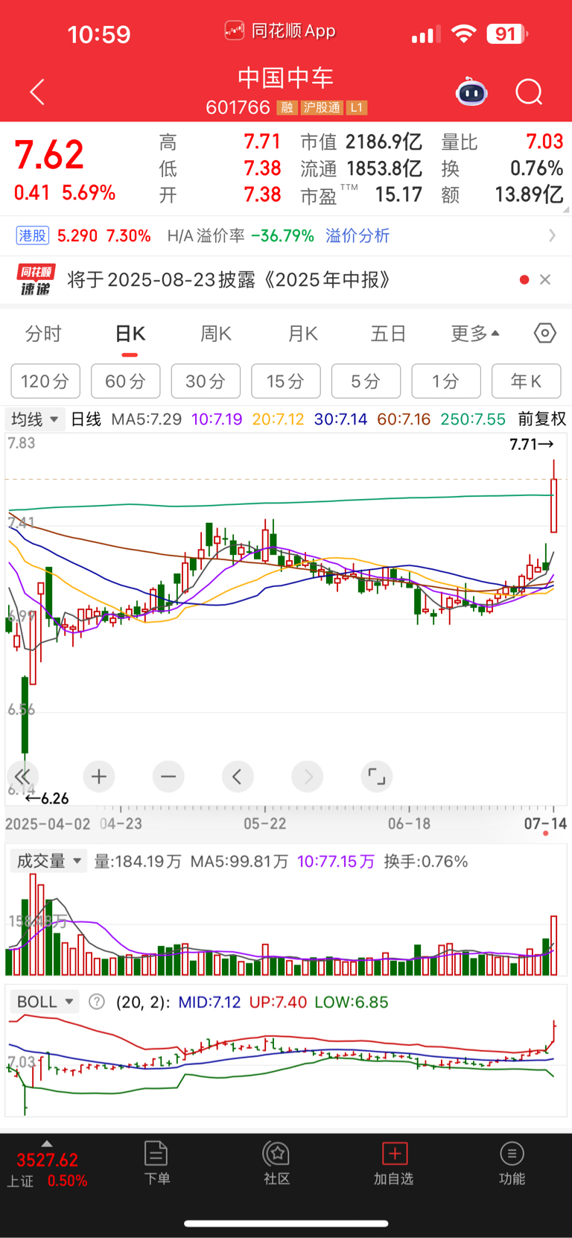Move chart right with chevron button
This screenshot has width=572, height=1238.
point(308,777)
